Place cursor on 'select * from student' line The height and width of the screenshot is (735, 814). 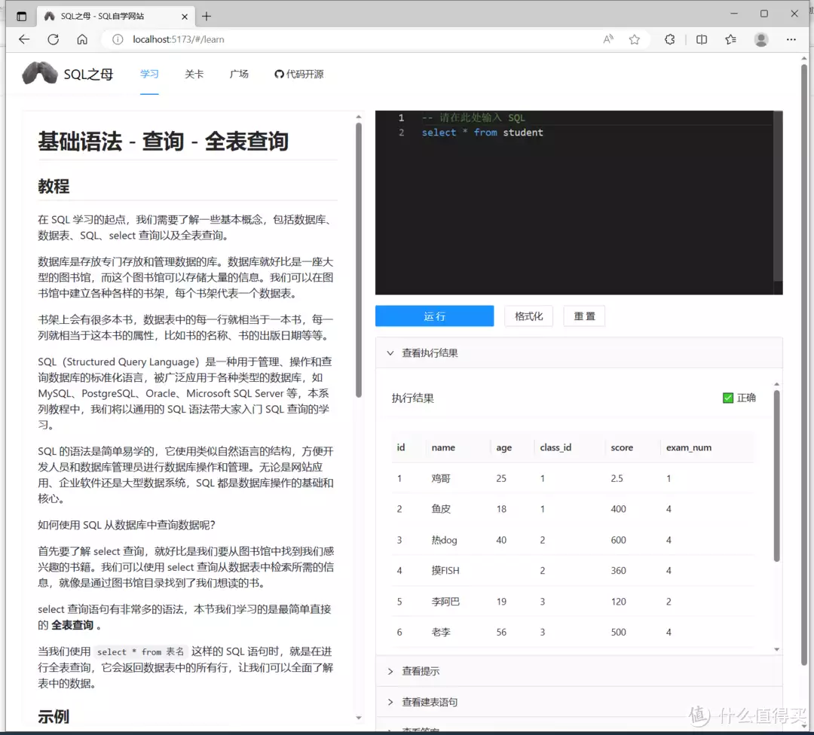coord(482,133)
